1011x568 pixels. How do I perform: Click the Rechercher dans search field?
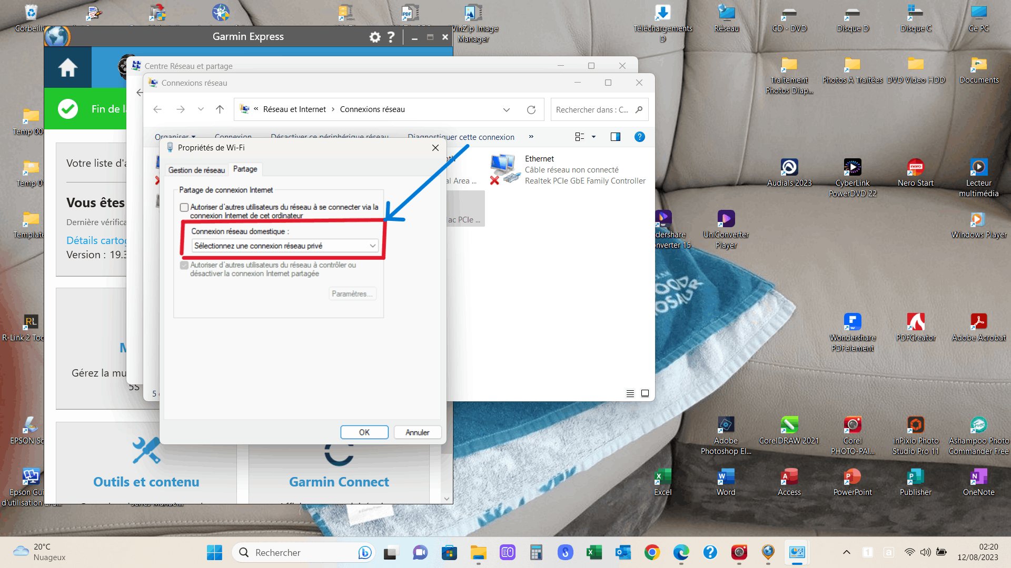tap(592, 110)
